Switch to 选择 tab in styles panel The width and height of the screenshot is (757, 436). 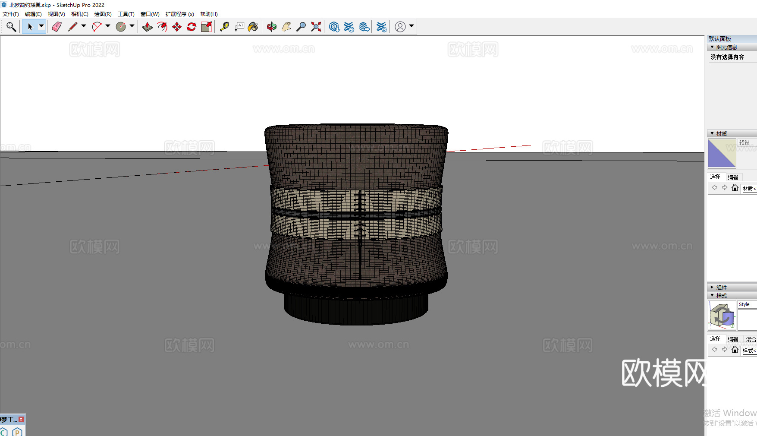click(715, 338)
